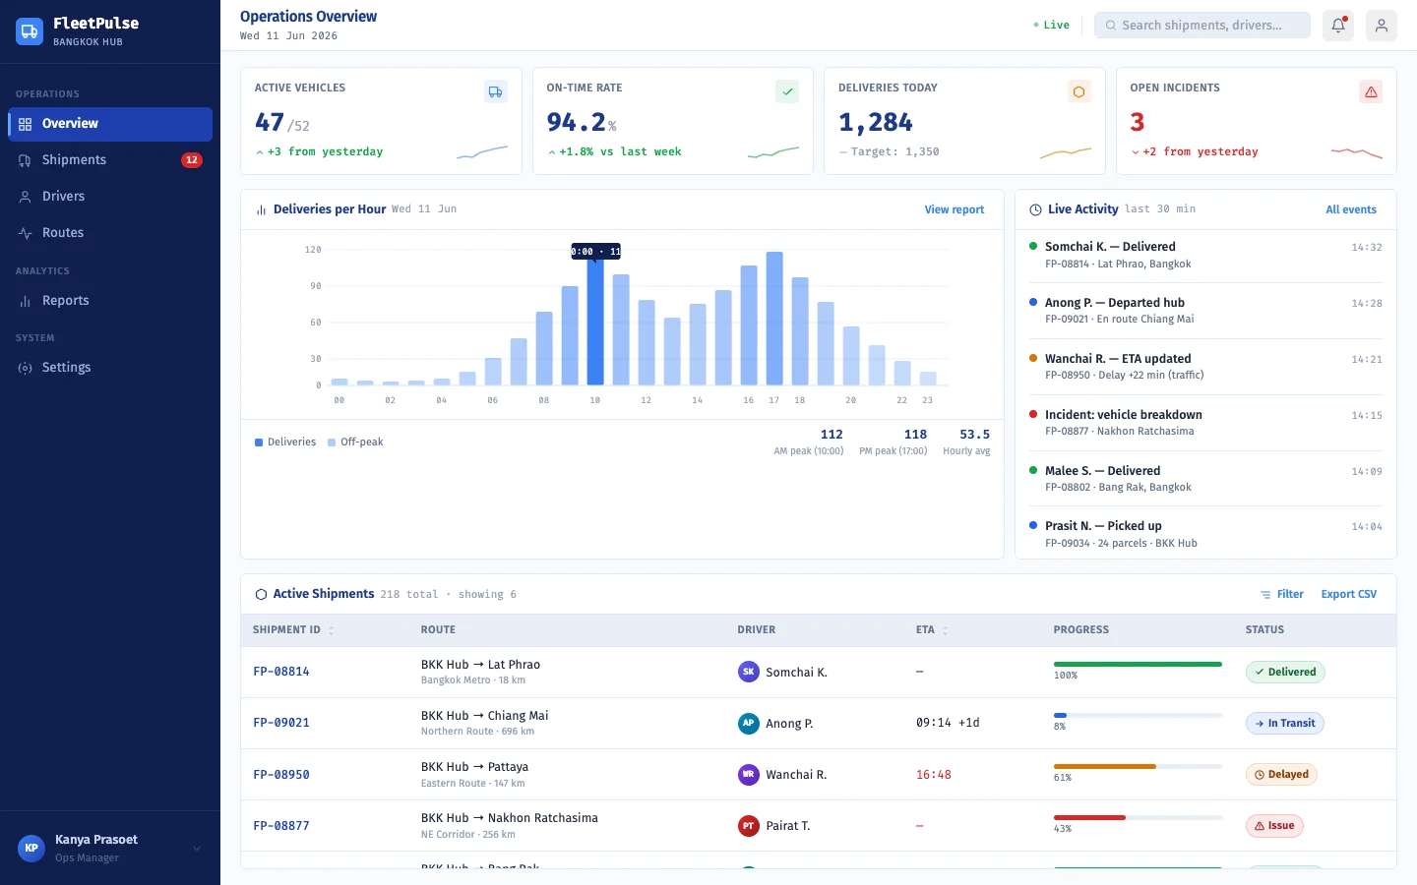
Task: Click the Delivered status pill
Action: pyautogui.click(x=1285, y=672)
